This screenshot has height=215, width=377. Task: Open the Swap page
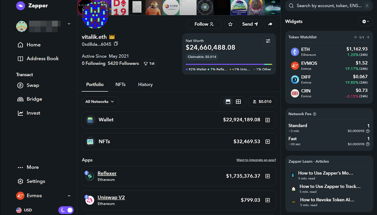click(28, 85)
